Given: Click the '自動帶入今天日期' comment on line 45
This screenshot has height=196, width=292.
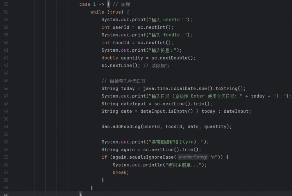Looking at the screenshot, I should coord(127,81).
